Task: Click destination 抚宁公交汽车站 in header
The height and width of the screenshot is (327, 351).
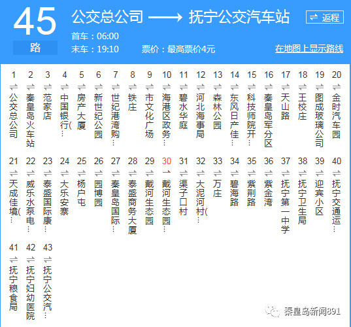Action: (239, 17)
